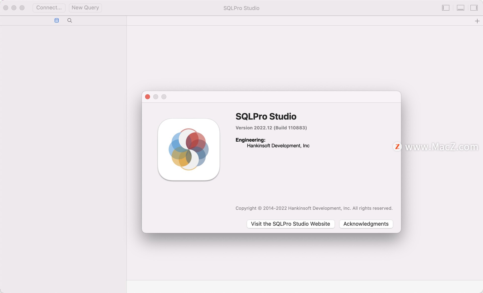Close the About SQLPro Studio dialog

pyautogui.click(x=148, y=97)
